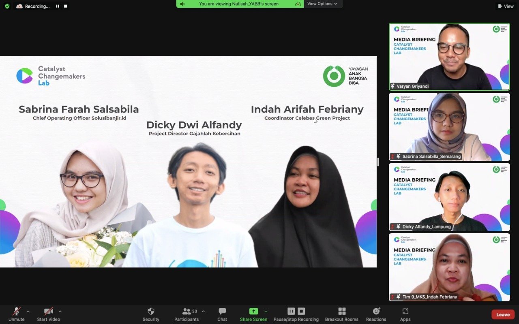
Task: Click the Catalyst Changemakers Lab logo on the slide
Action: tap(51, 76)
